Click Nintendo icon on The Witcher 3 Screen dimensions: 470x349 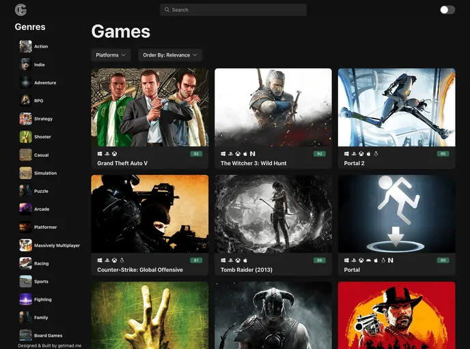pos(253,154)
